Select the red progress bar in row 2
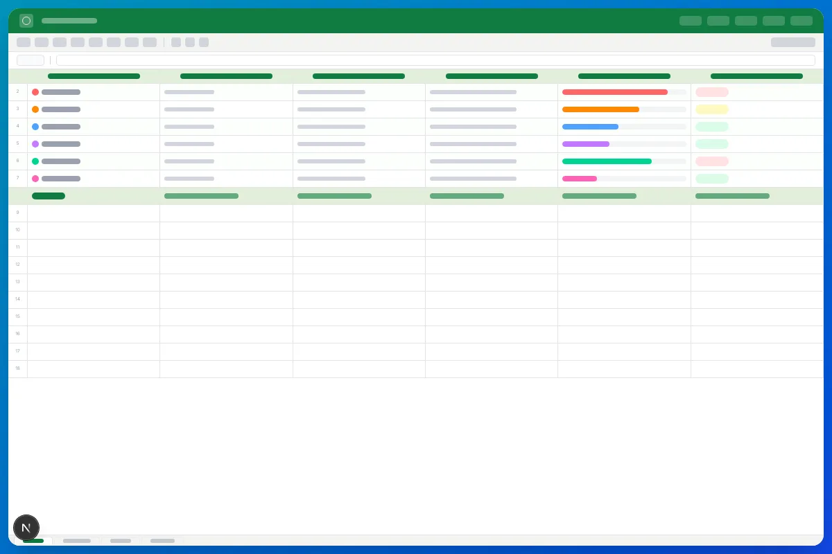Viewport: 832px width, 554px height. (x=615, y=92)
